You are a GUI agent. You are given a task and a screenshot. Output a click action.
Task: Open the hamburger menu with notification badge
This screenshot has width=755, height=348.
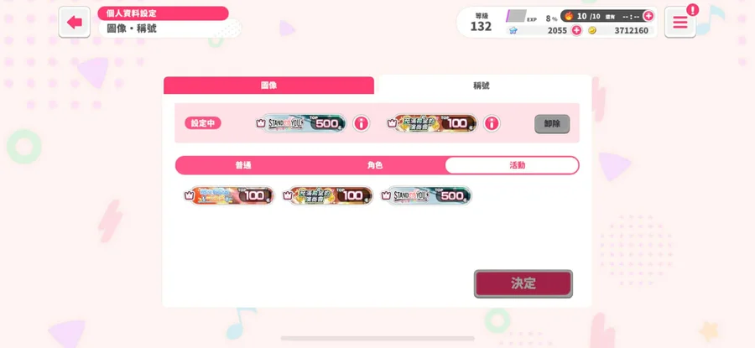point(679,22)
